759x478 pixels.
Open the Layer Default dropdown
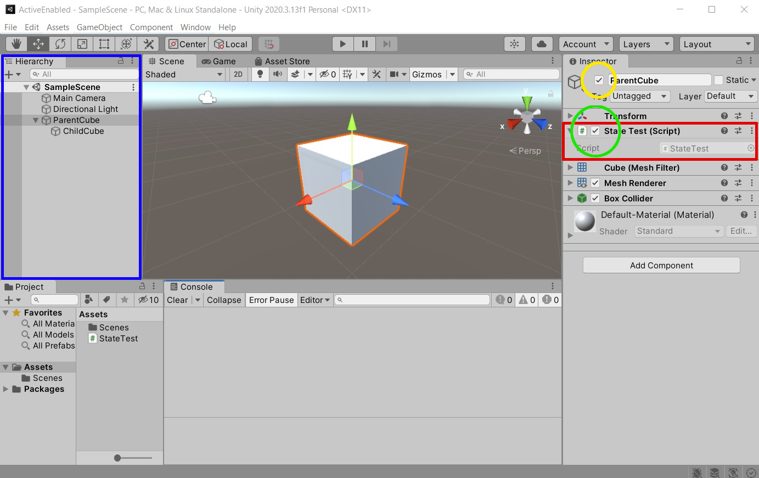click(x=731, y=96)
